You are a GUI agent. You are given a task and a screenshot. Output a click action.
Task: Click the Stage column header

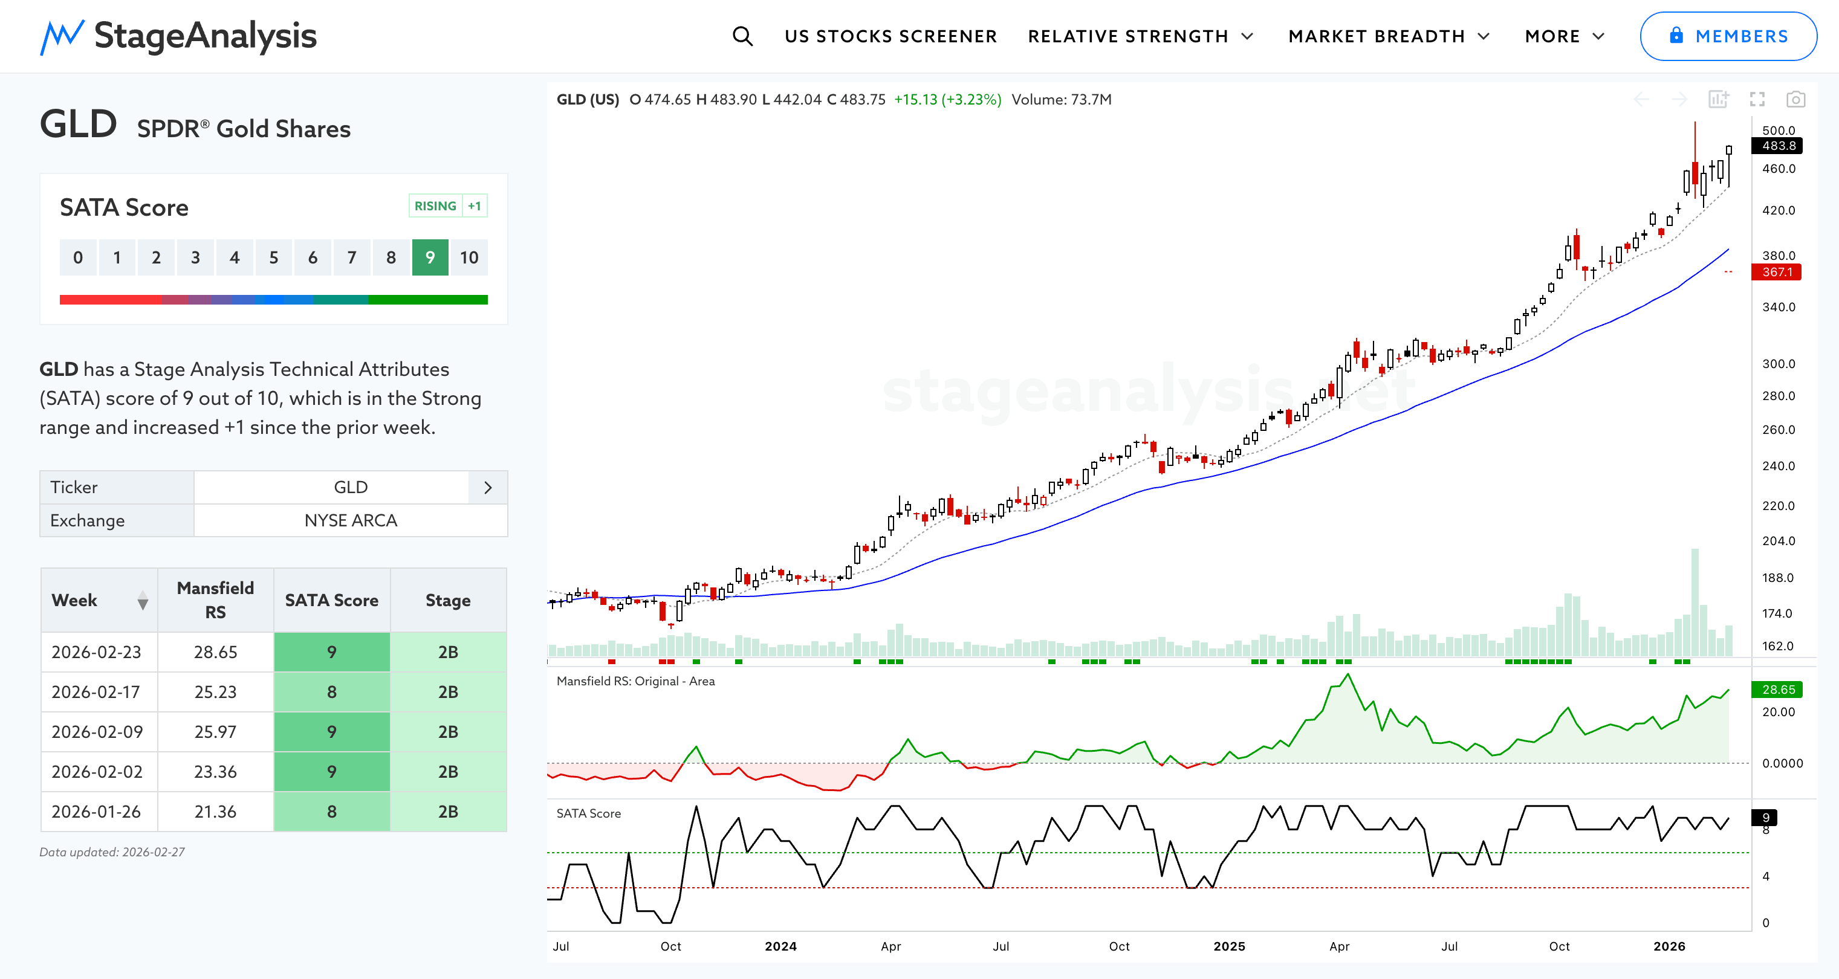(x=447, y=600)
